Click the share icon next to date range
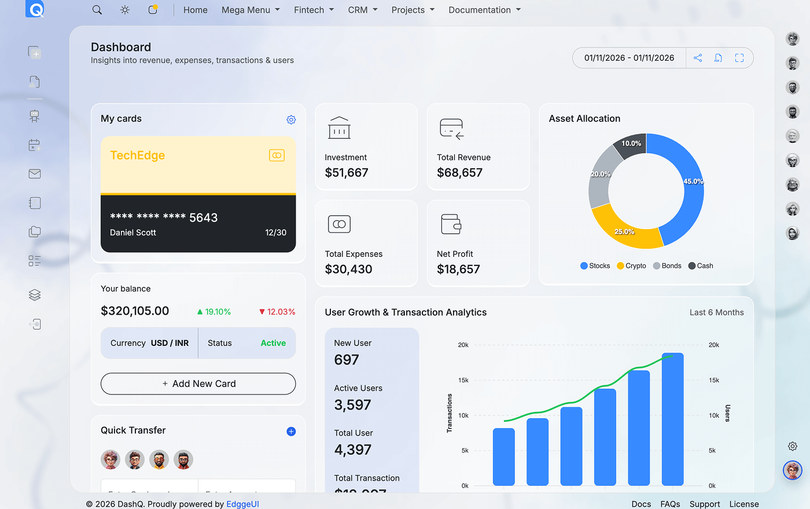The height and width of the screenshot is (509, 810). point(698,58)
